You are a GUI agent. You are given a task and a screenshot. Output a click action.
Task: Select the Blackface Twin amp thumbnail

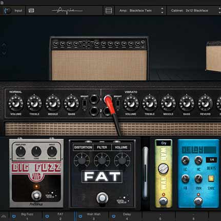pos(99,58)
